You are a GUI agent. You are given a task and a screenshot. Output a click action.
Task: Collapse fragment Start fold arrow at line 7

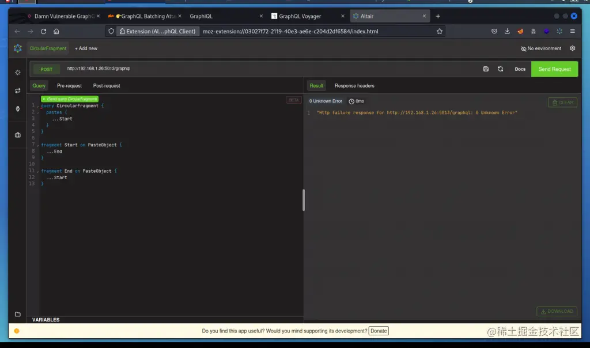(37, 145)
